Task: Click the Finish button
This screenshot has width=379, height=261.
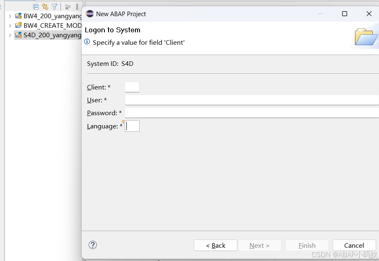Action: (x=307, y=245)
